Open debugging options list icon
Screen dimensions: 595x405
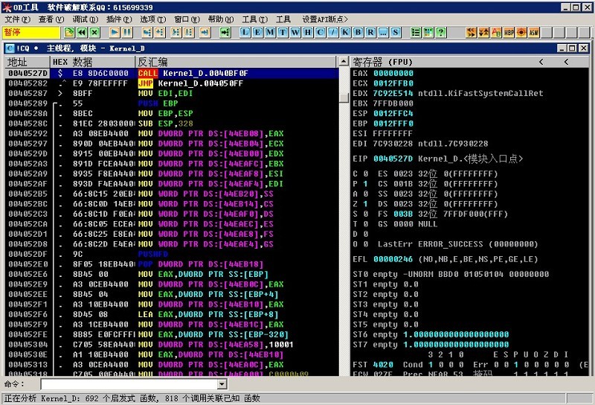pyautogui.click(x=416, y=32)
